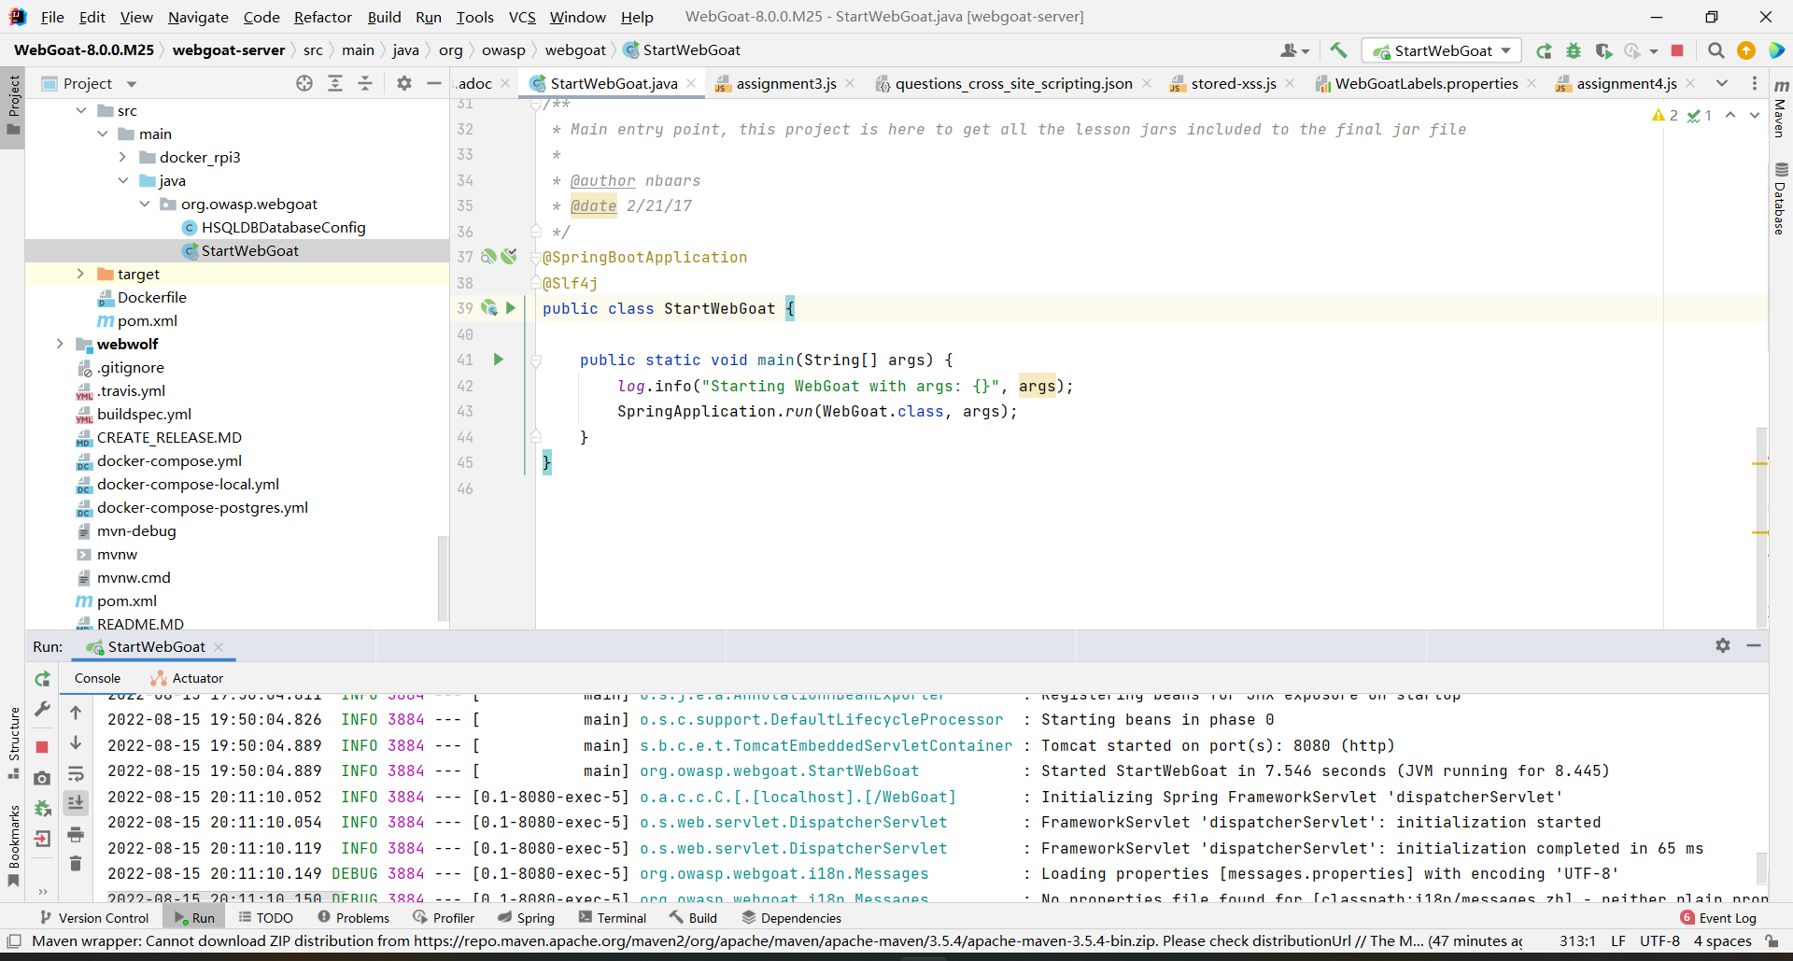Click the Spring bean gutter icon on line 37
The image size is (1793, 961).
[x=488, y=257]
